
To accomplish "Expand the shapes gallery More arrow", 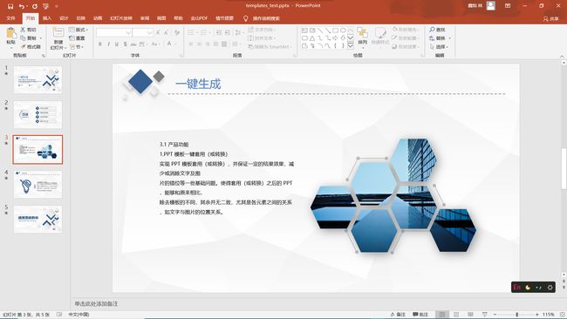I will [x=351, y=46].
